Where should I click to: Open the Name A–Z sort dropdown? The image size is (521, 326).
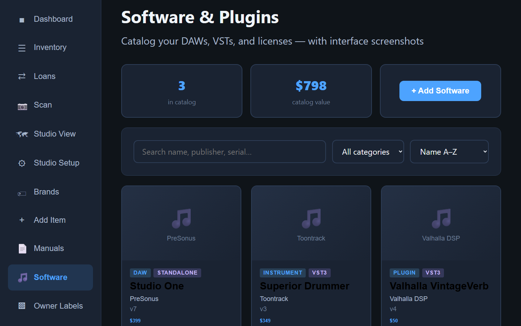pyautogui.click(x=449, y=152)
